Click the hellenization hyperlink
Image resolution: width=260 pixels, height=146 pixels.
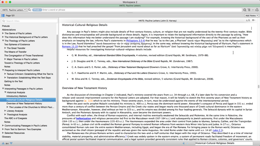83,118
